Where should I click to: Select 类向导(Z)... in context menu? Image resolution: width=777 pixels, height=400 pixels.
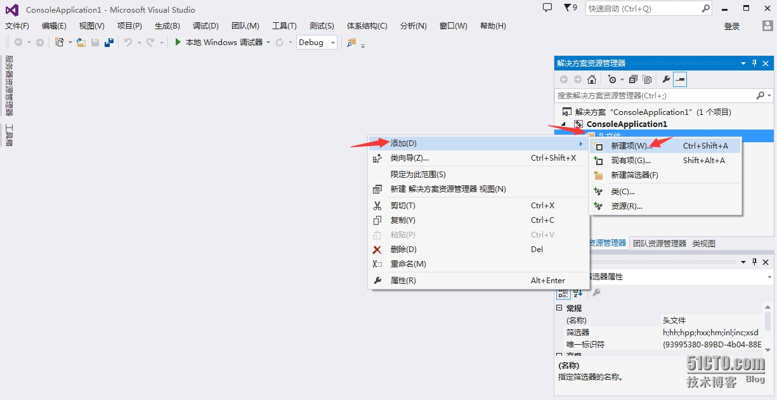[479, 157]
